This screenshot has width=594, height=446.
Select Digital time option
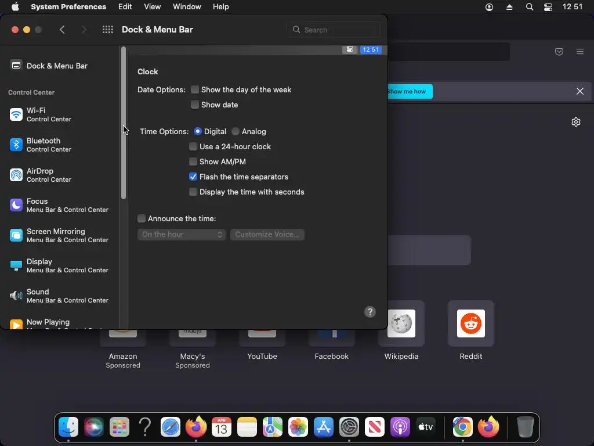(x=198, y=131)
